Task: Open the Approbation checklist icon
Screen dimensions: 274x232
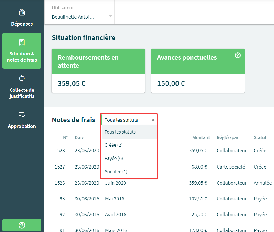Action: [22, 114]
